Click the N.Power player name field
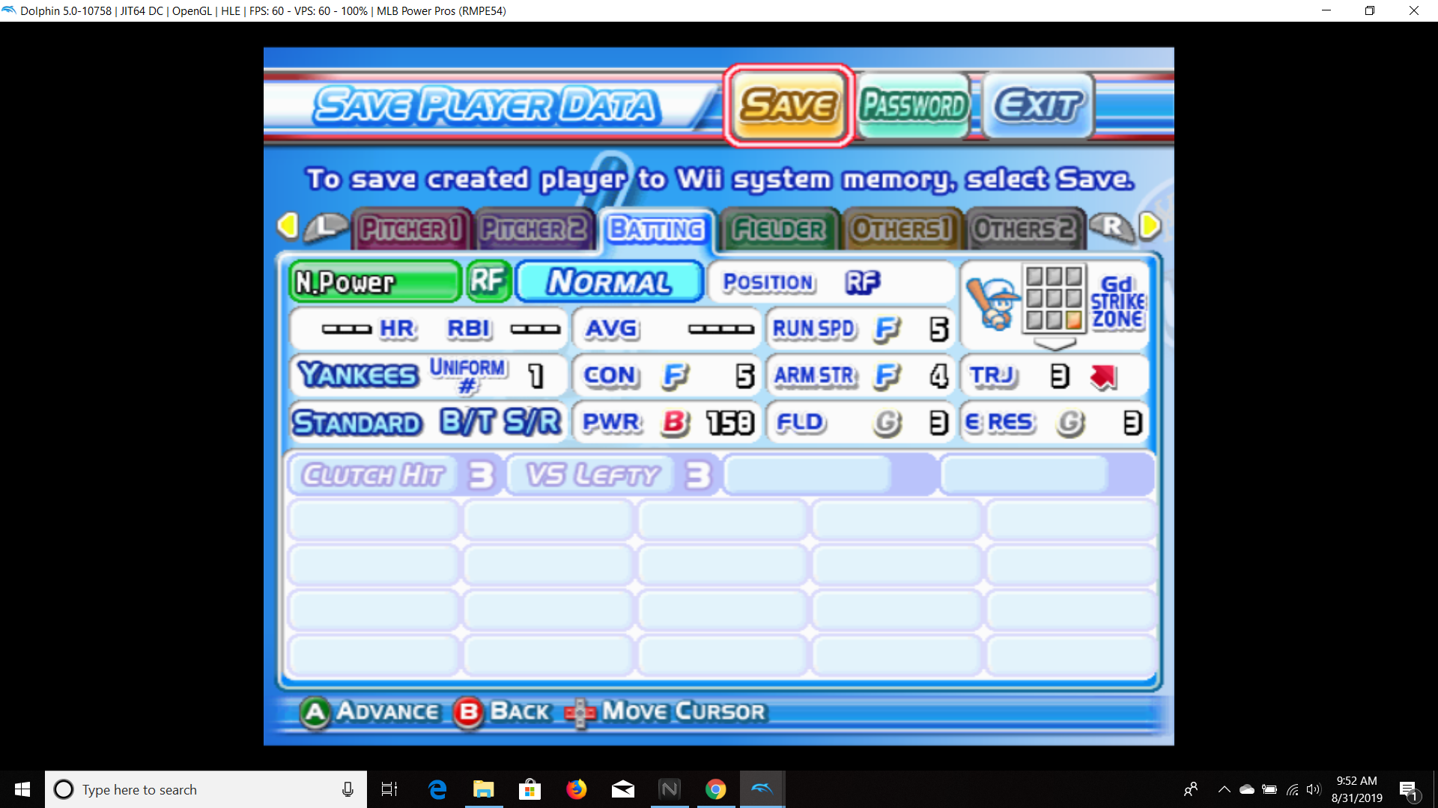The image size is (1438, 808). click(x=375, y=282)
